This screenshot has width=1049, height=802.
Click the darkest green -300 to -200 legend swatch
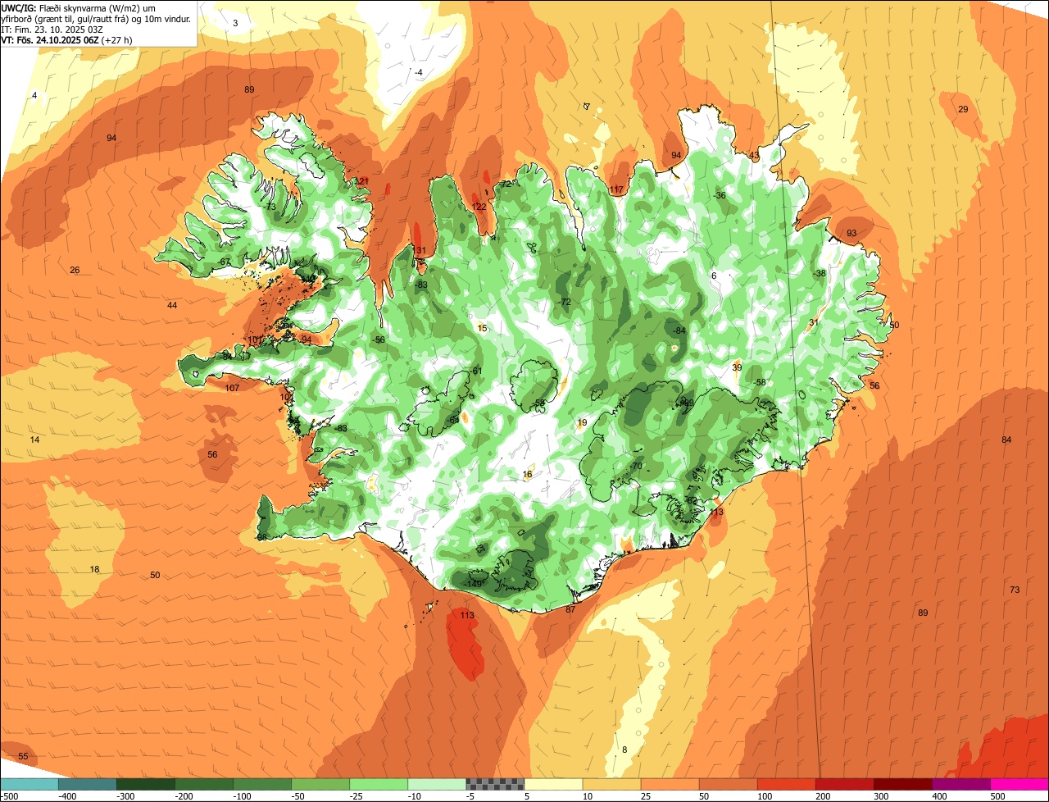pyautogui.click(x=145, y=784)
